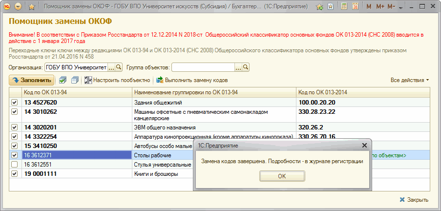The image size is (441, 211).
Task: Click into the Группа объектов input field
Action: [203, 67]
